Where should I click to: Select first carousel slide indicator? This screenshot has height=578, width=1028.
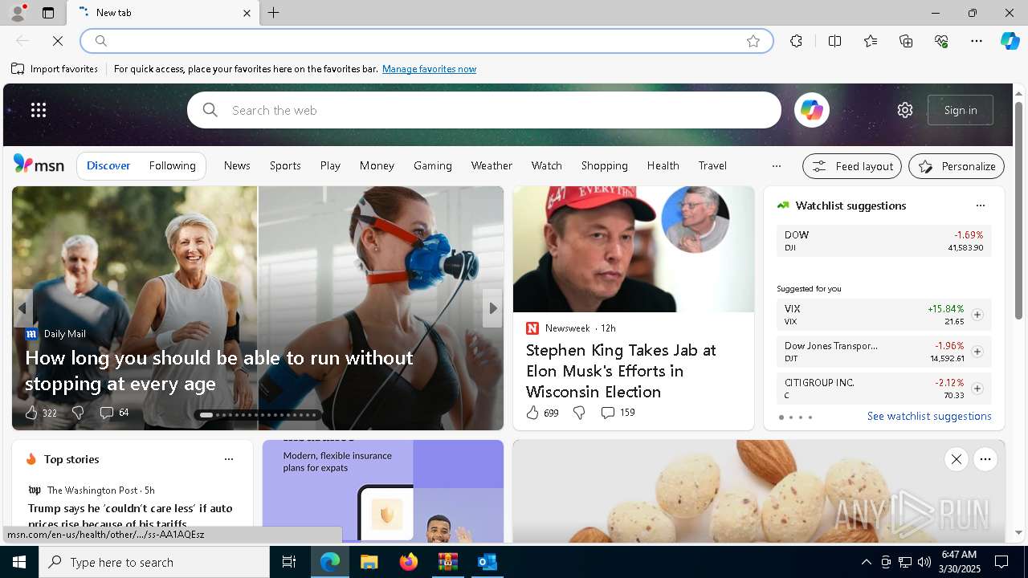206,415
